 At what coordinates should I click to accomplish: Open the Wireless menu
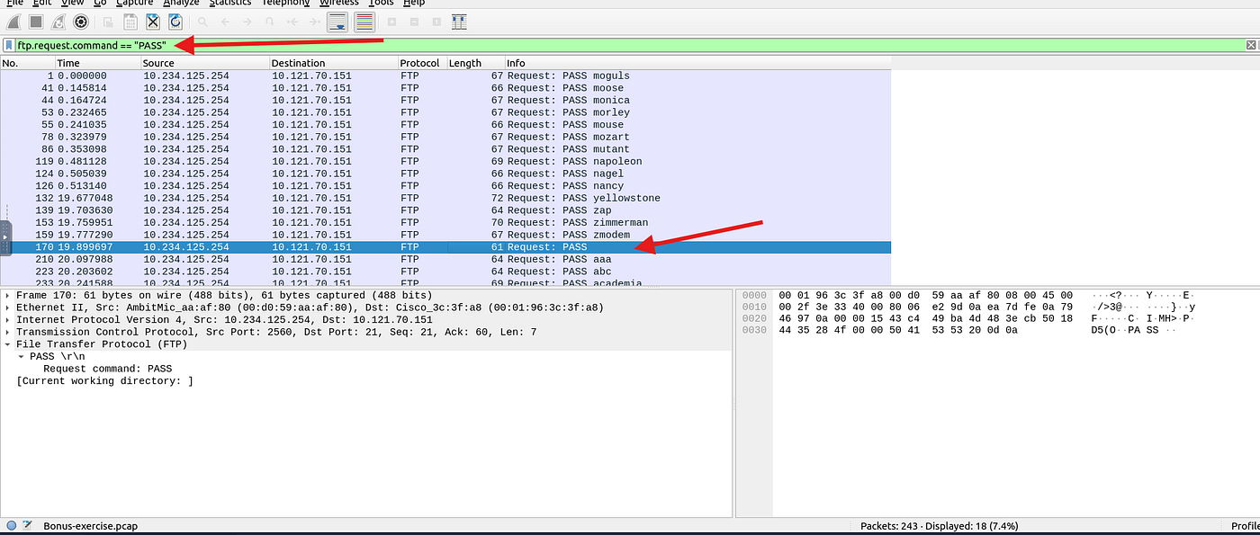338,3
